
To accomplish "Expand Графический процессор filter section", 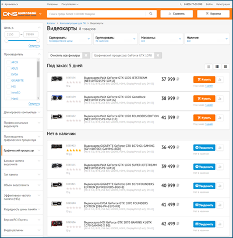I will click(x=22, y=150).
